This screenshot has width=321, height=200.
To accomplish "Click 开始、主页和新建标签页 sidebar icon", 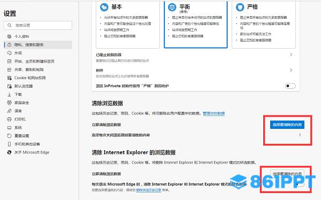I will [x=9, y=61].
